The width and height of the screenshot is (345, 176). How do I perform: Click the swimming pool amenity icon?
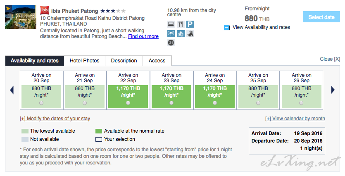tap(181, 33)
